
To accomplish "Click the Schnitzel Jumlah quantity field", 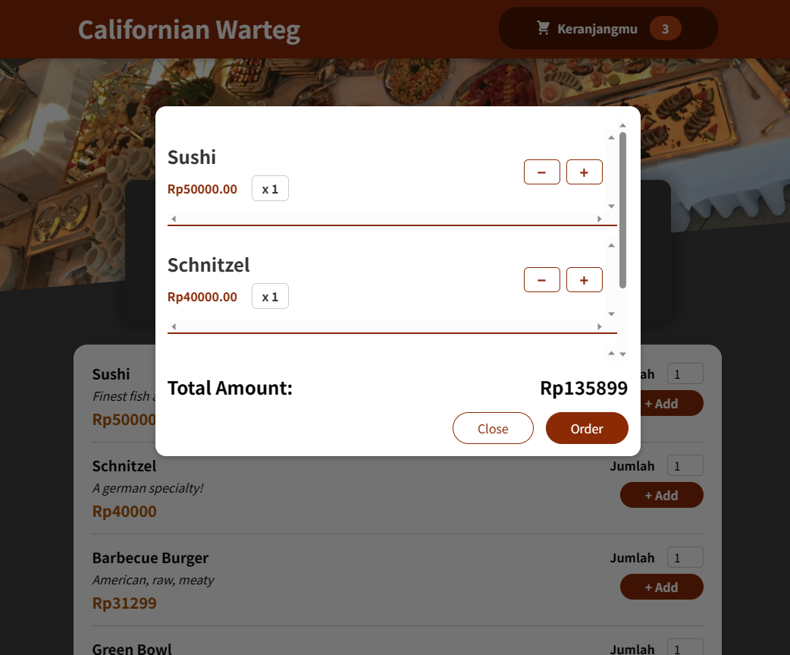I will (685, 465).
